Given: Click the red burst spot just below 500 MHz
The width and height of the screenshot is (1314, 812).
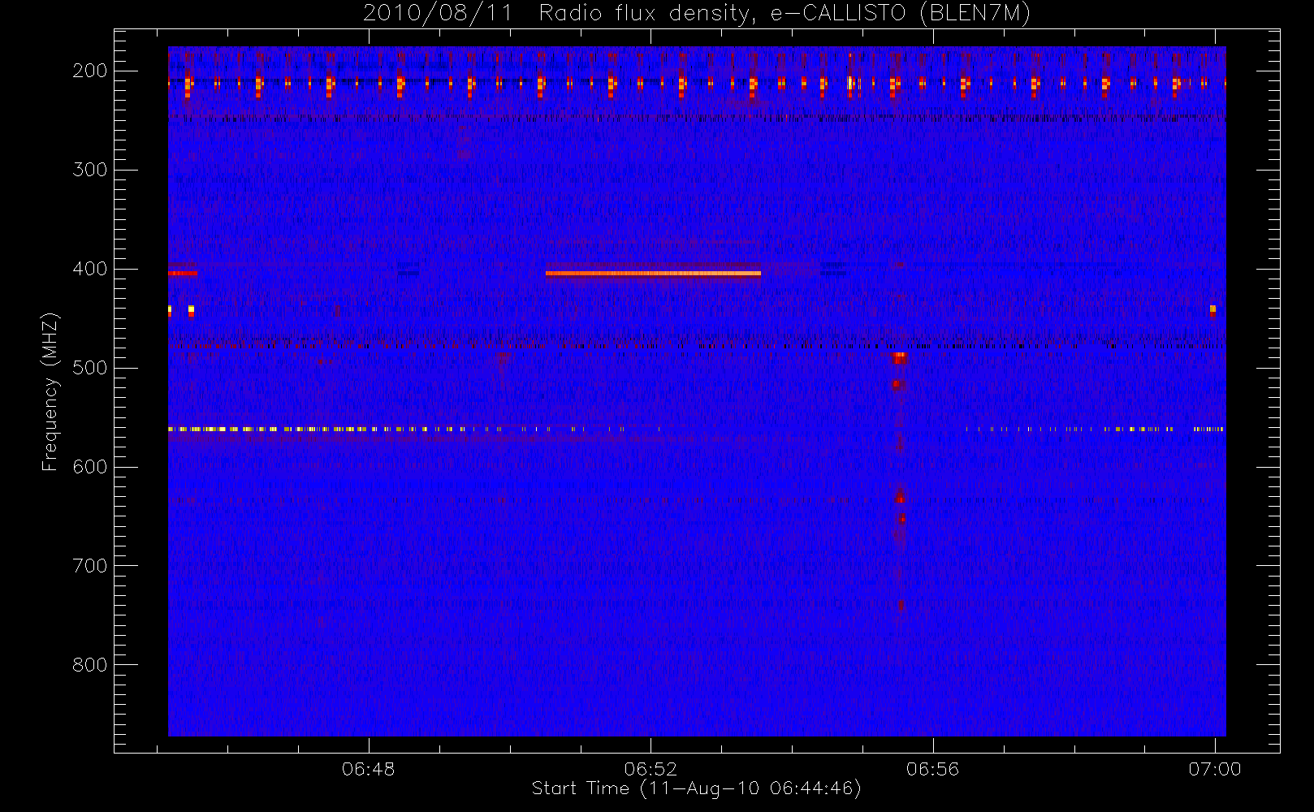Looking at the screenshot, I should point(899,356).
